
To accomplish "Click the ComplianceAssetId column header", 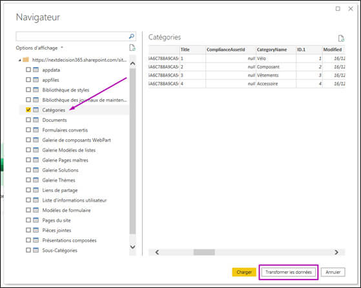I will (231, 50).
